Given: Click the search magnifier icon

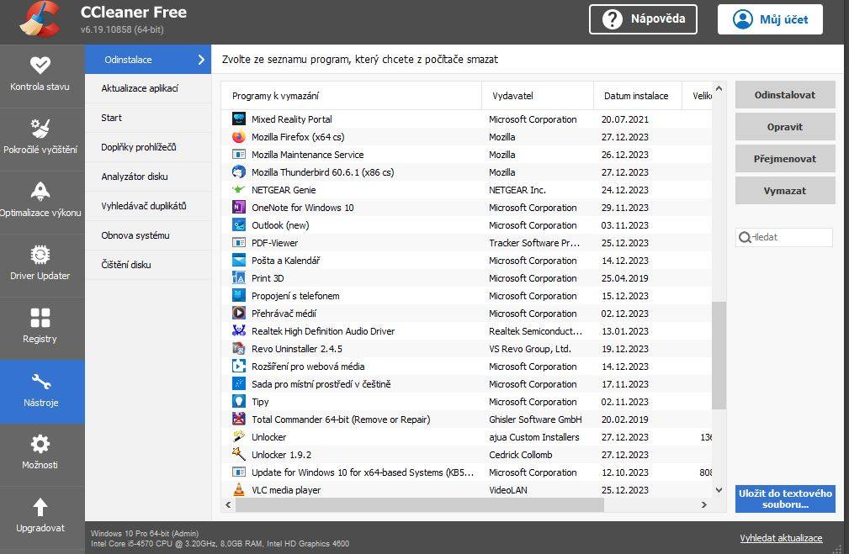Looking at the screenshot, I should tap(745, 238).
